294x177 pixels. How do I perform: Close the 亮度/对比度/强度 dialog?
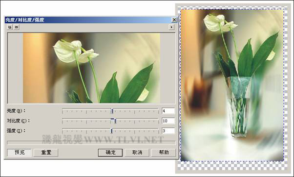pos(174,19)
